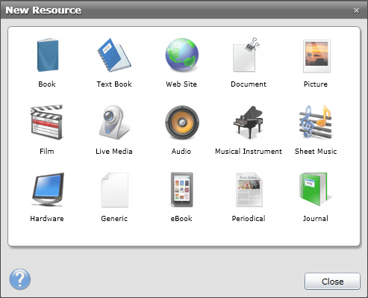
Task: Choose the Audio speaker icon
Action: point(182,122)
